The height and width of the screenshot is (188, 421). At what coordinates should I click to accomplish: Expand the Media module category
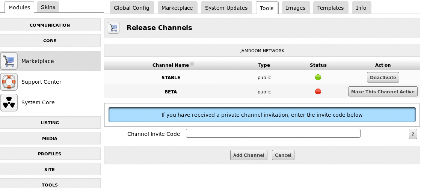tap(50, 138)
